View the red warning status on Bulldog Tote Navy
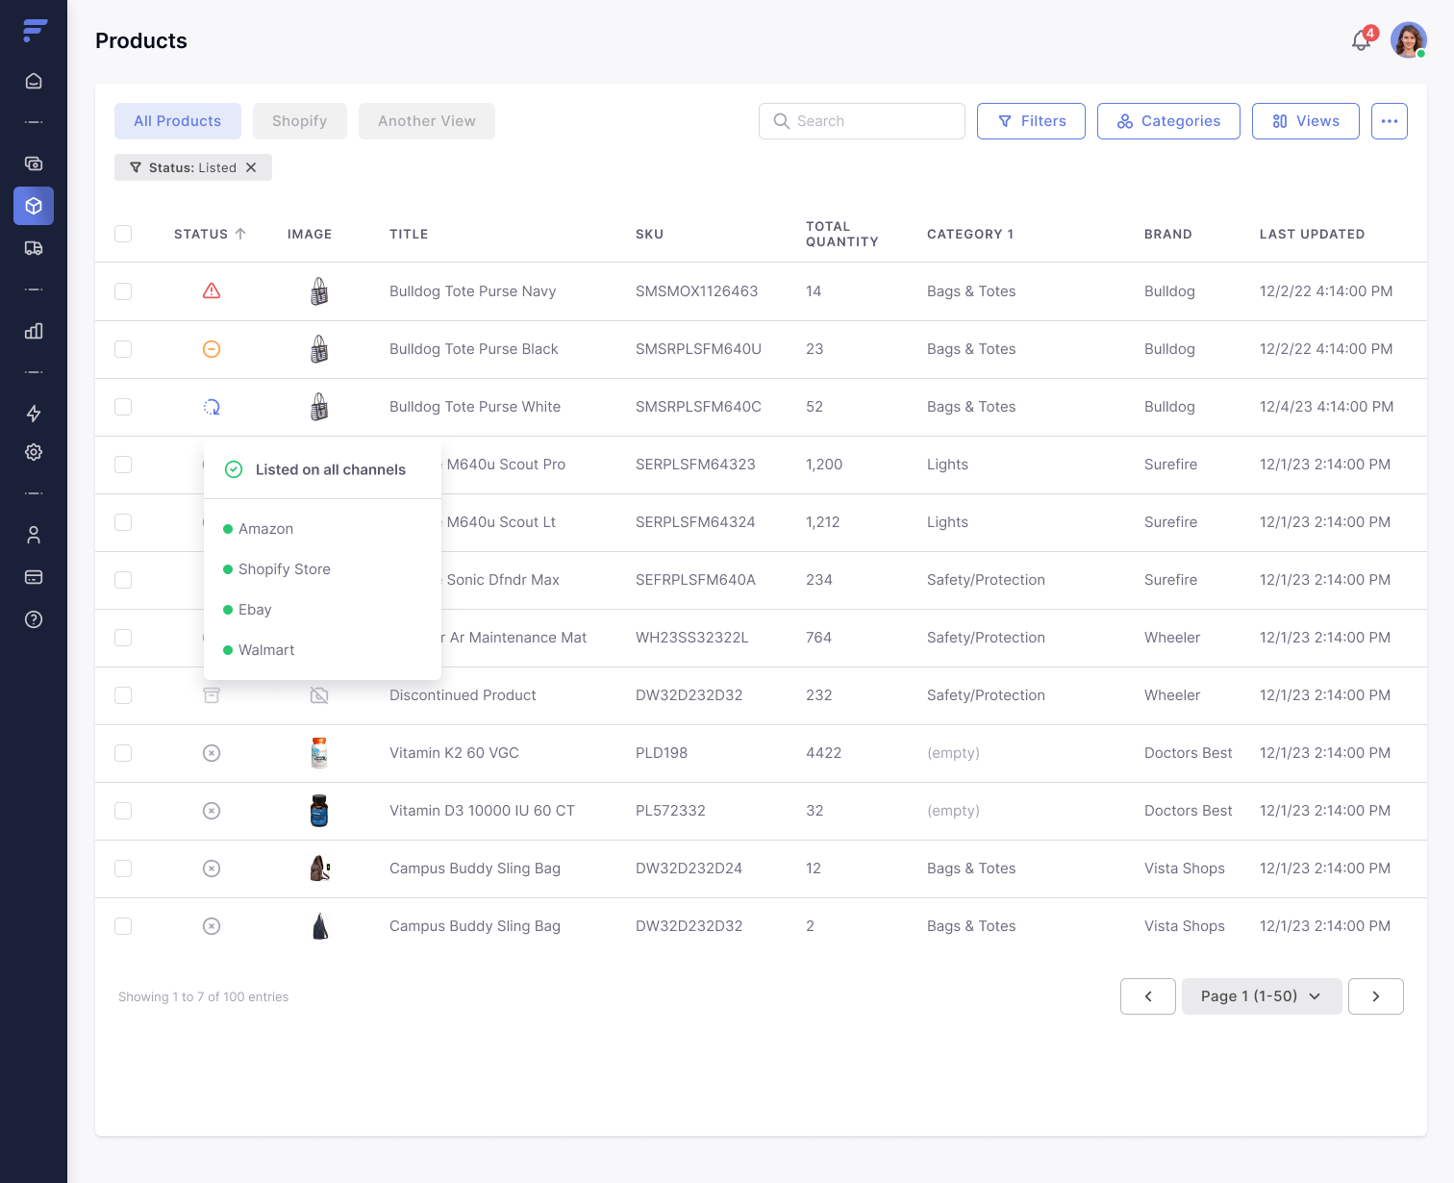Image resolution: width=1454 pixels, height=1183 pixels. (x=212, y=290)
